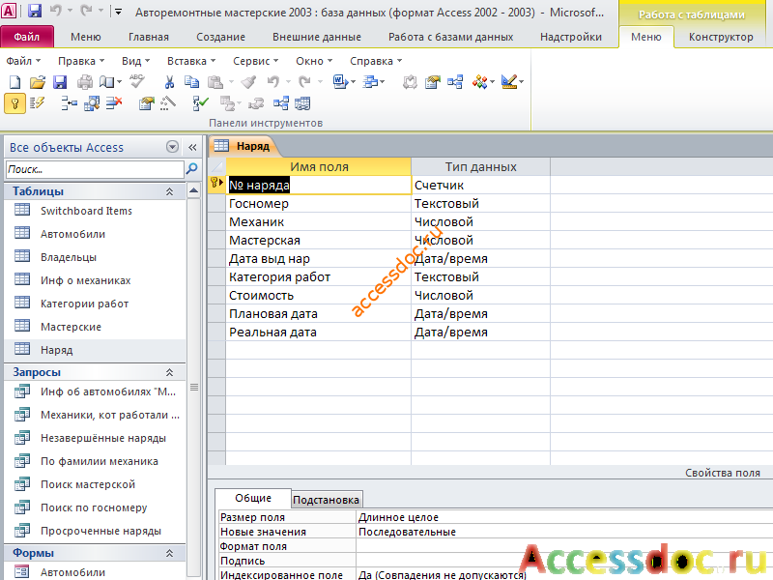Run the ABC spelling check icon
The width and height of the screenshot is (773, 580).
tap(137, 81)
